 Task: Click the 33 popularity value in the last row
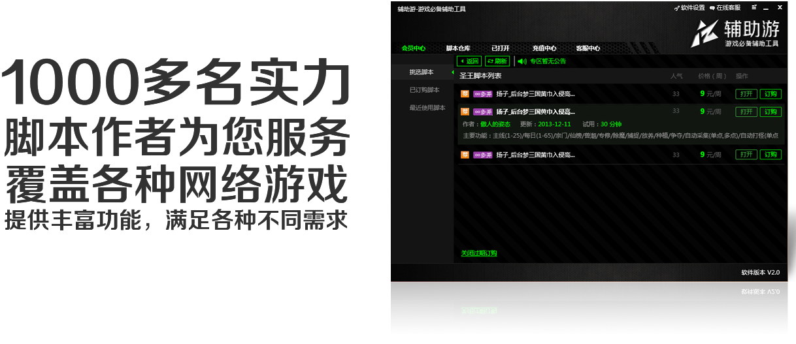pyautogui.click(x=676, y=155)
